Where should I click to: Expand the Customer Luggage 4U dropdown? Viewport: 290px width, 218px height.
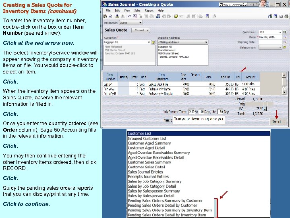click(149, 42)
